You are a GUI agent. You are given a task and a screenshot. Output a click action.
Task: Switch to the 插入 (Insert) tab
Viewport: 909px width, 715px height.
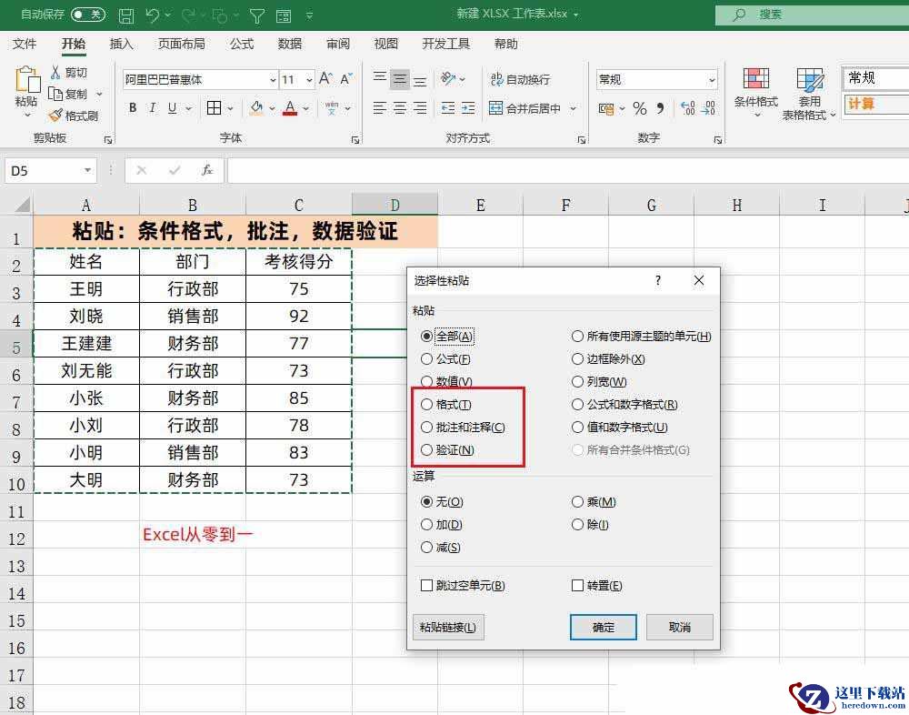coord(121,44)
